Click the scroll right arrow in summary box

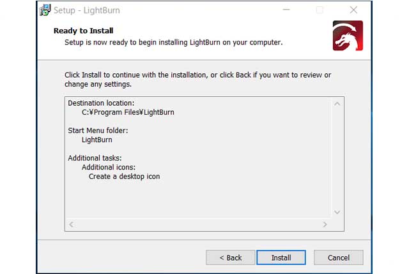[325, 224]
